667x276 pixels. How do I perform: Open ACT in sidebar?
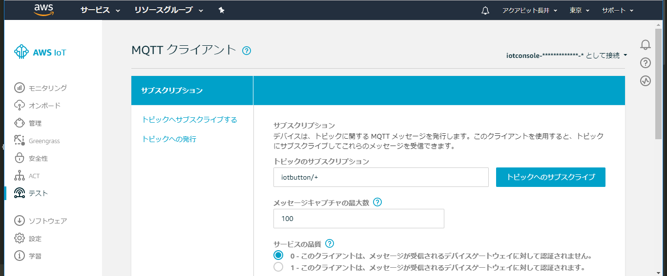coord(34,176)
